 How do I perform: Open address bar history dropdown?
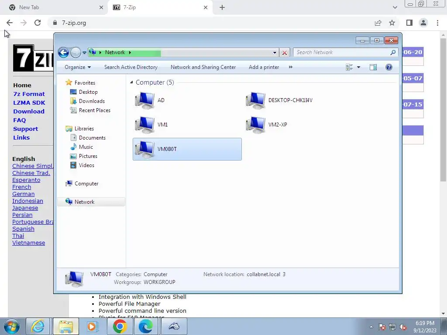[x=275, y=53]
